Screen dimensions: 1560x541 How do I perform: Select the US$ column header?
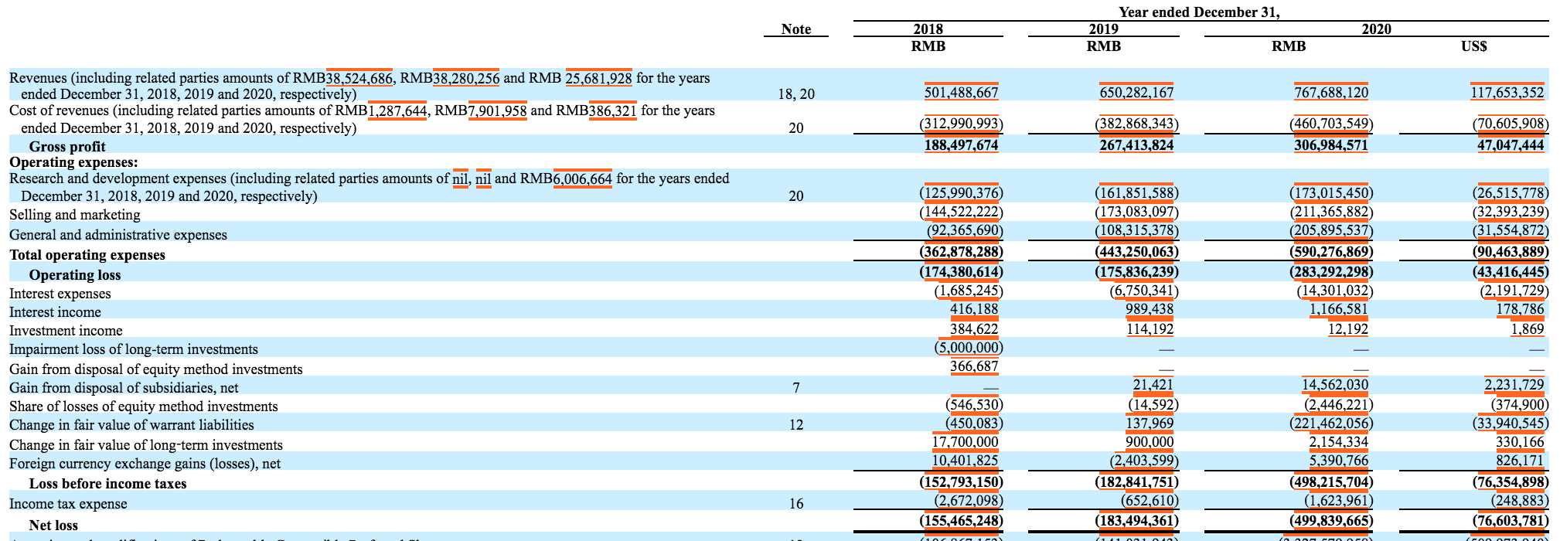pyautogui.click(x=1474, y=46)
